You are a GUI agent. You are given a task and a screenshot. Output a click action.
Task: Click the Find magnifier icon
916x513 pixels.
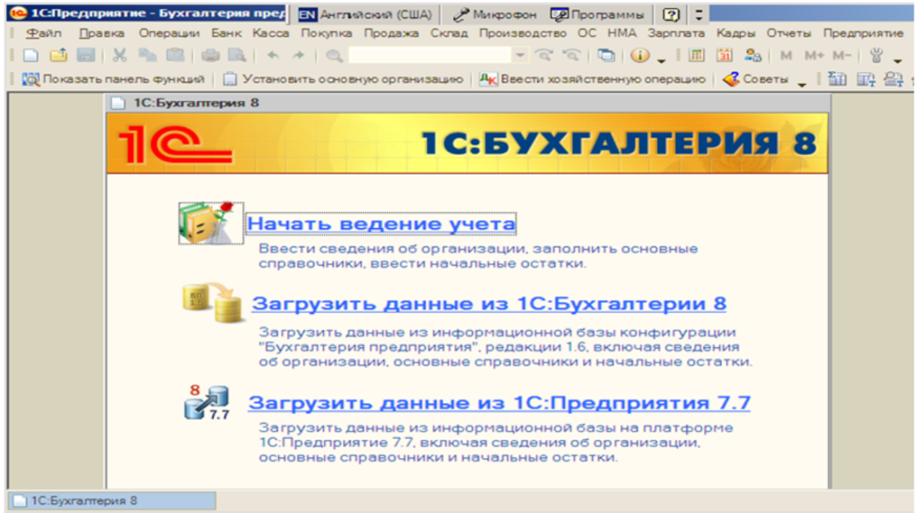(334, 56)
